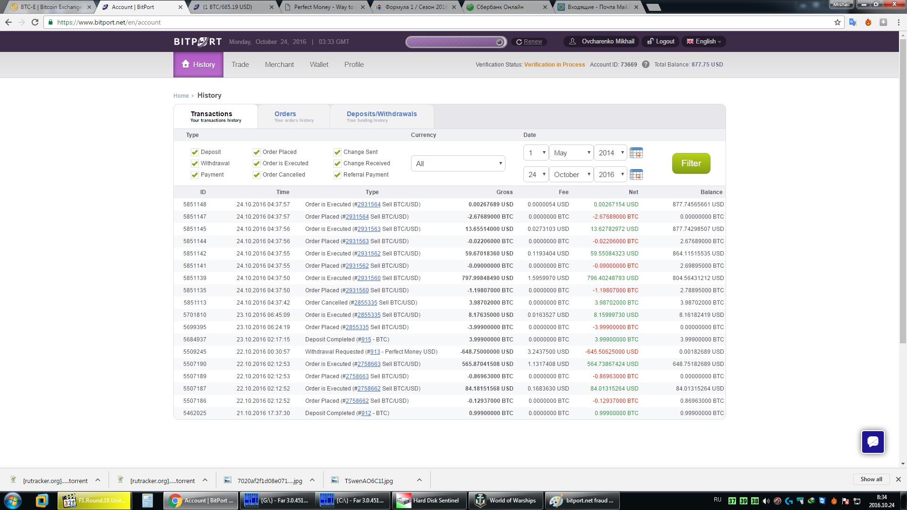The width and height of the screenshot is (907, 510).
Task: Click the Logout button
Action: 660,42
